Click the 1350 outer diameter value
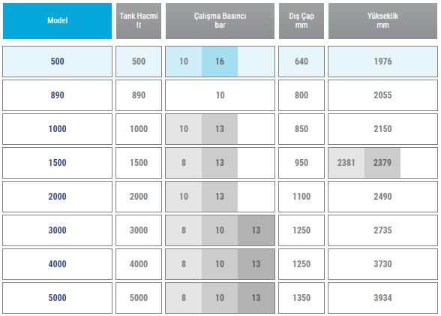 click(x=301, y=298)
